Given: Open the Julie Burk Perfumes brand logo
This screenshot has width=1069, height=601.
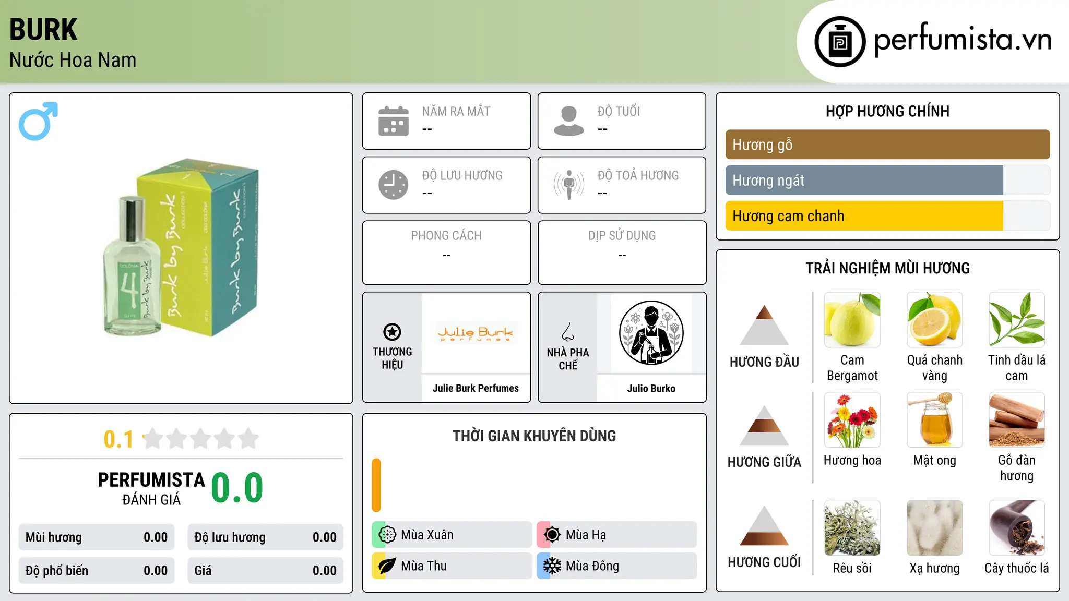Looking at the screenshot, I should 476,333.
